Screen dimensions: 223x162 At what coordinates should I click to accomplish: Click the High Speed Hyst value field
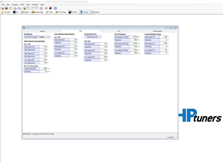tap(43, 50)
